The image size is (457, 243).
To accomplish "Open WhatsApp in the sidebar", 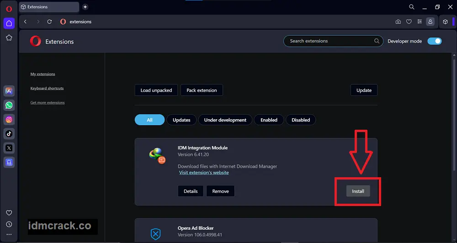I will (x=9, y=105).
